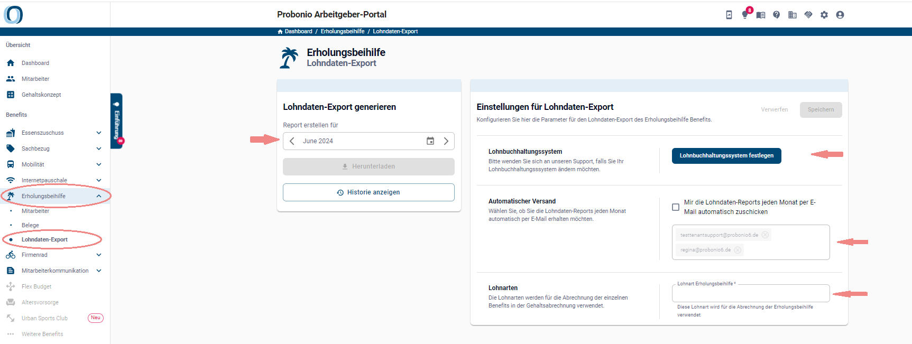The image size is (912, 344).
Task: Expand the Sachbezug menu
Action: point(99,148)
